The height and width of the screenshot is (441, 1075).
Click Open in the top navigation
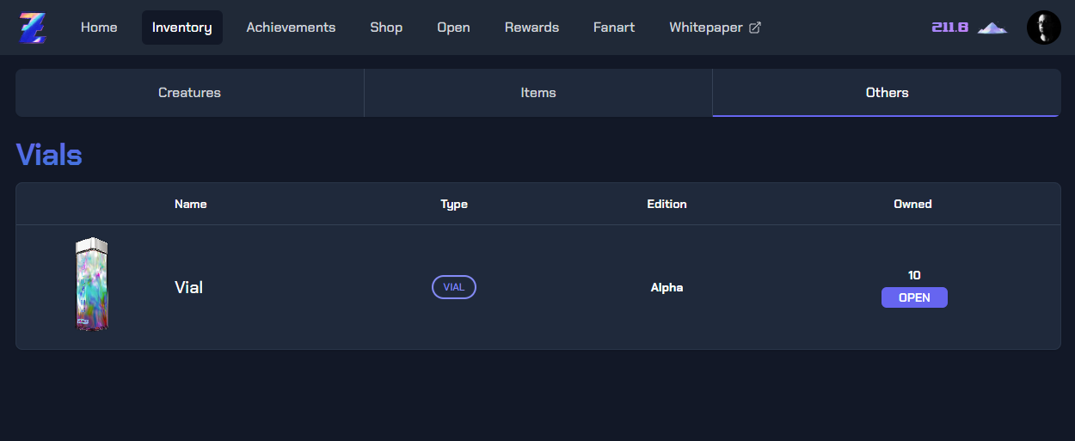click(453, 28)
